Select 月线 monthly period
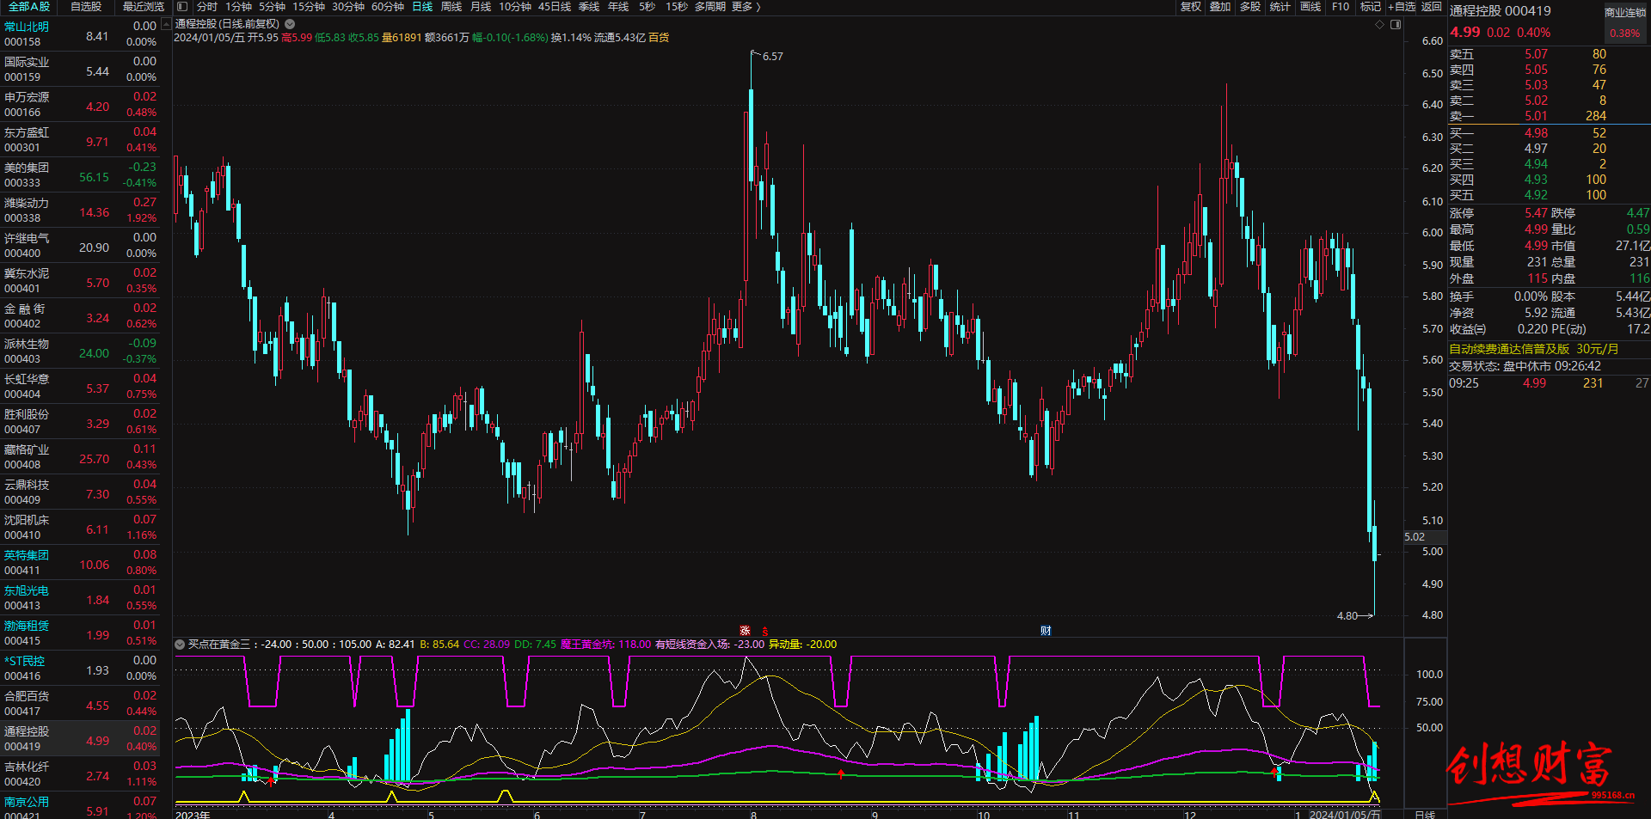This screenshot has width=1651, height=819. [481, 6]
